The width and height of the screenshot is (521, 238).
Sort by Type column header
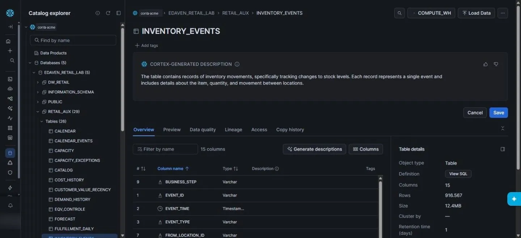tap(230, 169)
